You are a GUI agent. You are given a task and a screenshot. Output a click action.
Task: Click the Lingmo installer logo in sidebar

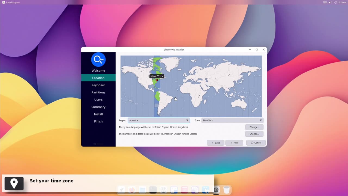click(98, 60)
